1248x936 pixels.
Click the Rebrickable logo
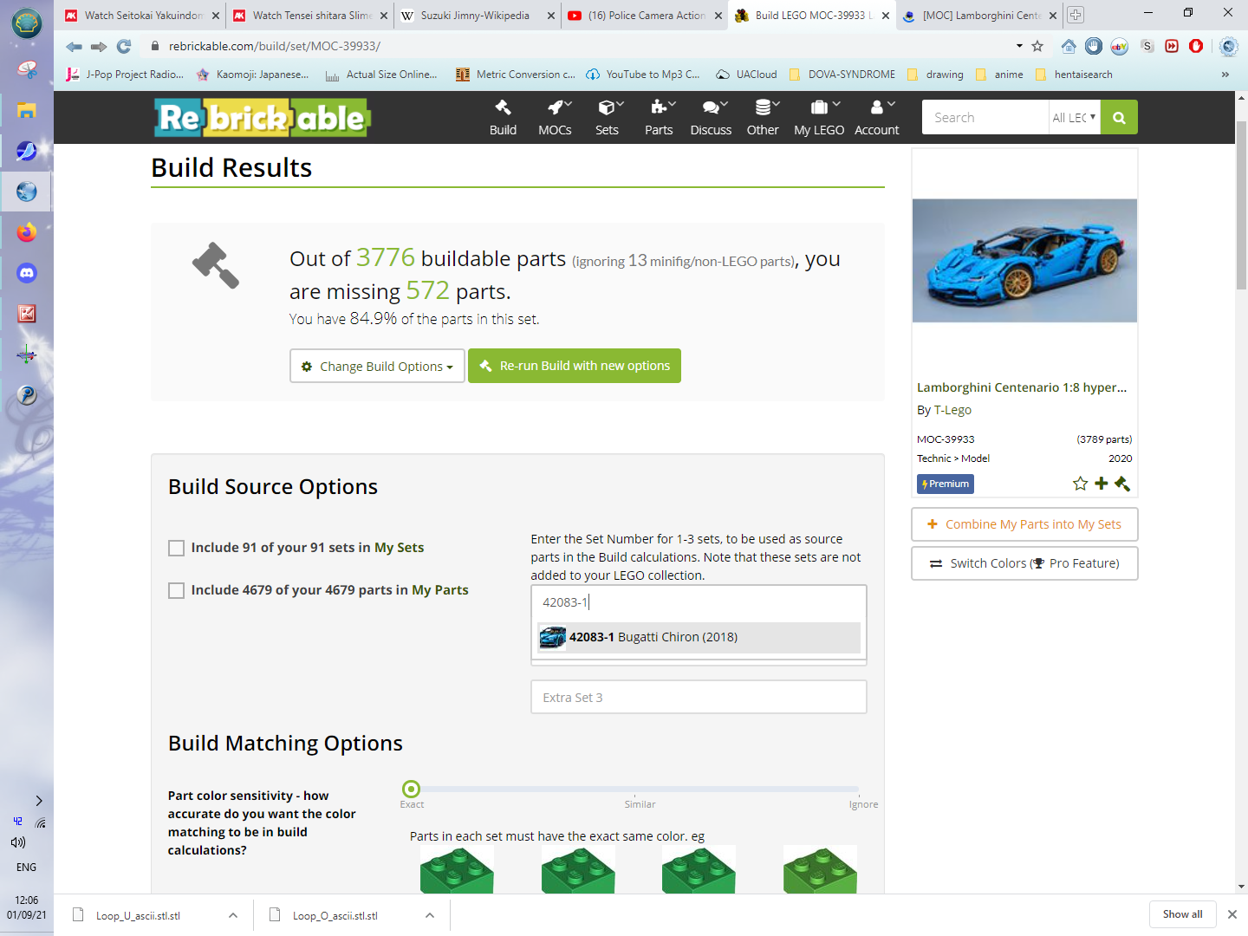pos(263,118)
